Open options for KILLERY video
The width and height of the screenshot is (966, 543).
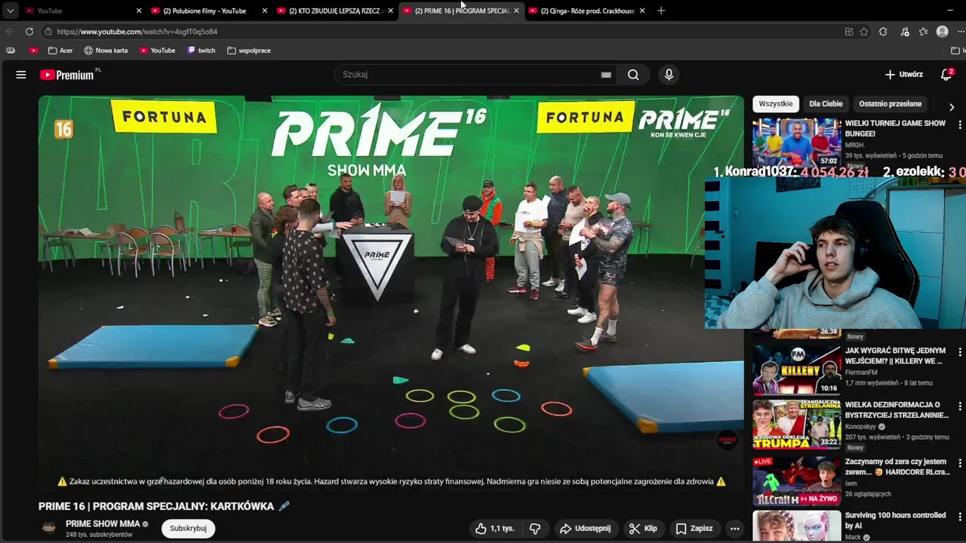point(960,352)
